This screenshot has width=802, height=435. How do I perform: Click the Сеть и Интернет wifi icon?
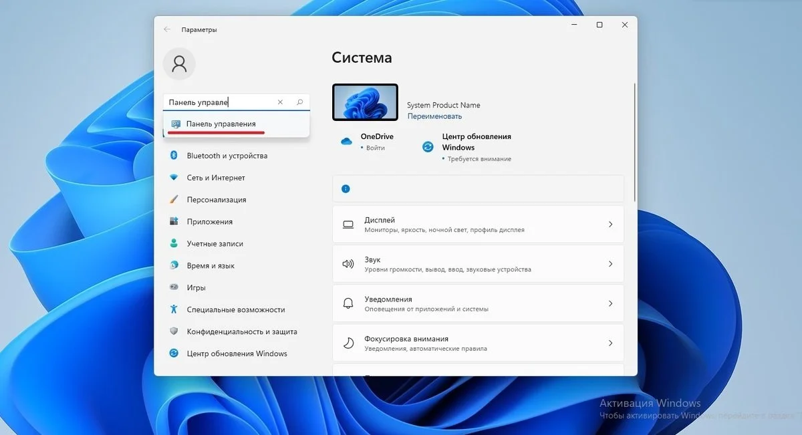[174, 178]
